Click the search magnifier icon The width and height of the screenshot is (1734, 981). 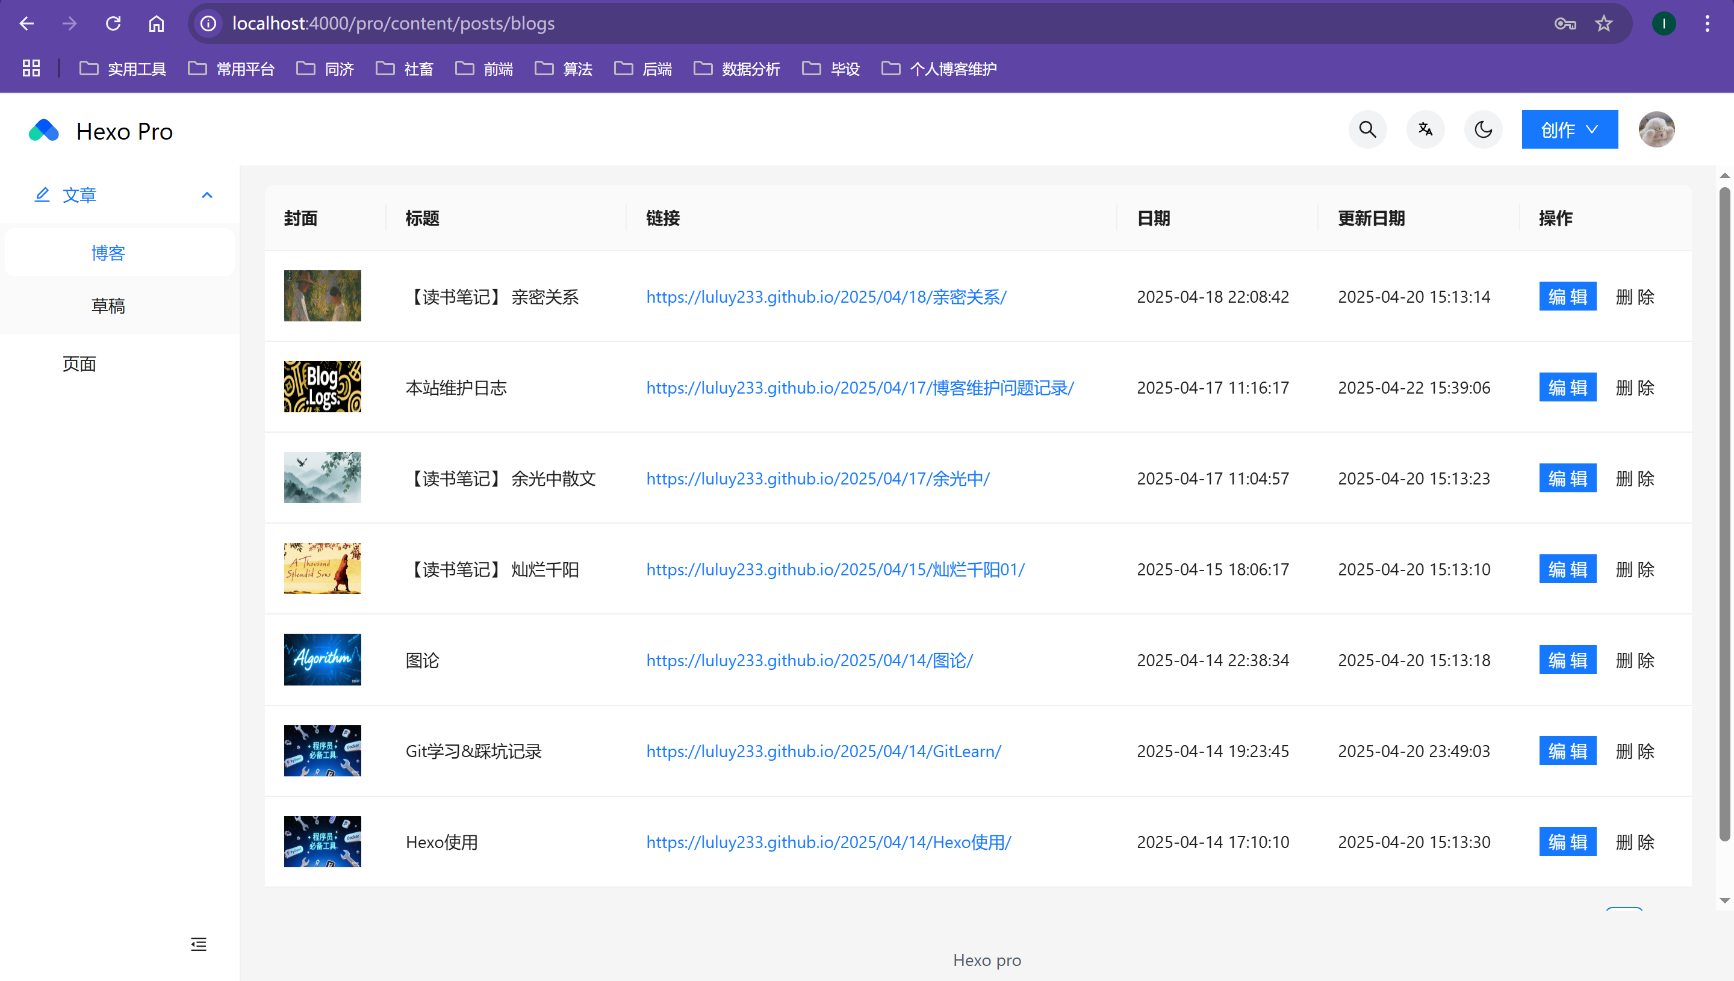1367,129
